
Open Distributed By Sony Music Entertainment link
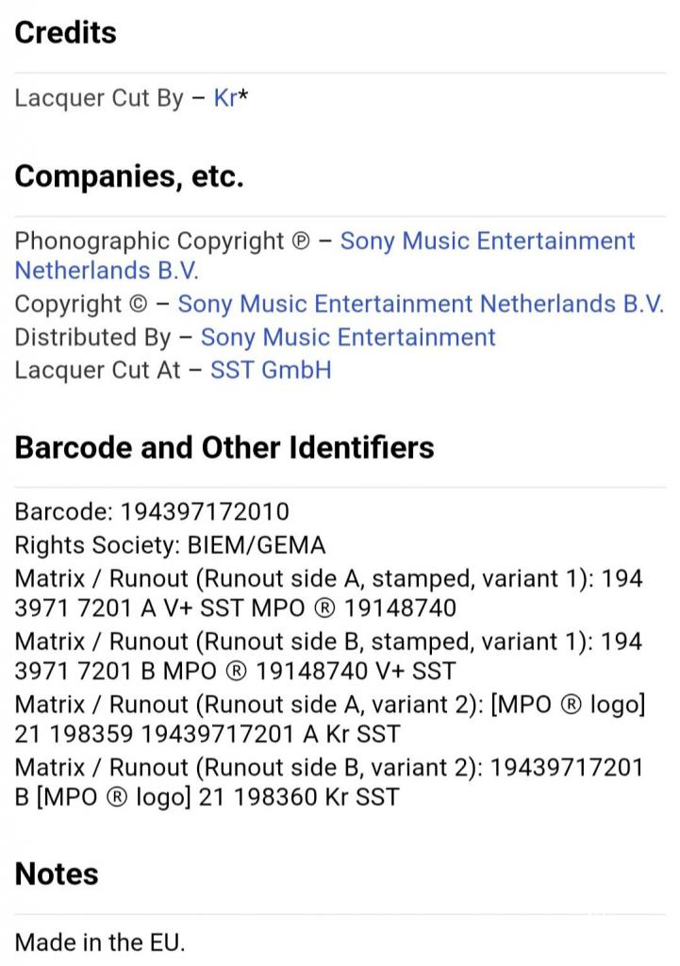click(x=348, y=338)
